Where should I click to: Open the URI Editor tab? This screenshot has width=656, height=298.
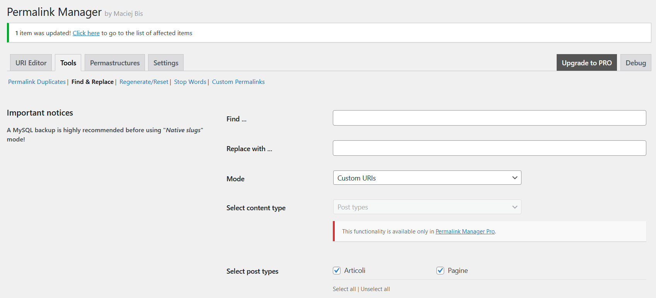click(x=31, y=63)
